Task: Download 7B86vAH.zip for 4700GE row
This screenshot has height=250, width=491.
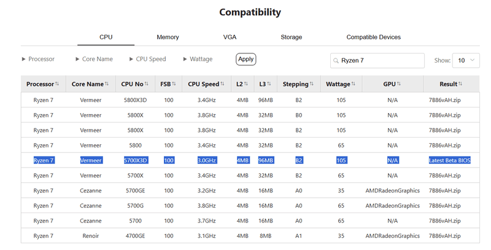Action: point(444,236)
